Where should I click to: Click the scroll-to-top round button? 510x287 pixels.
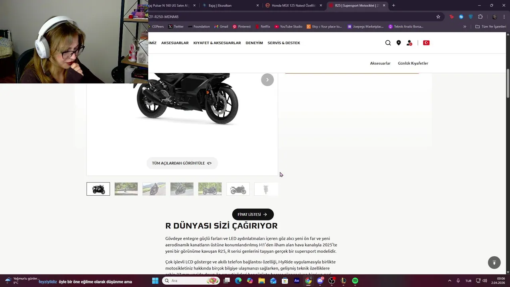click(494, 262)
